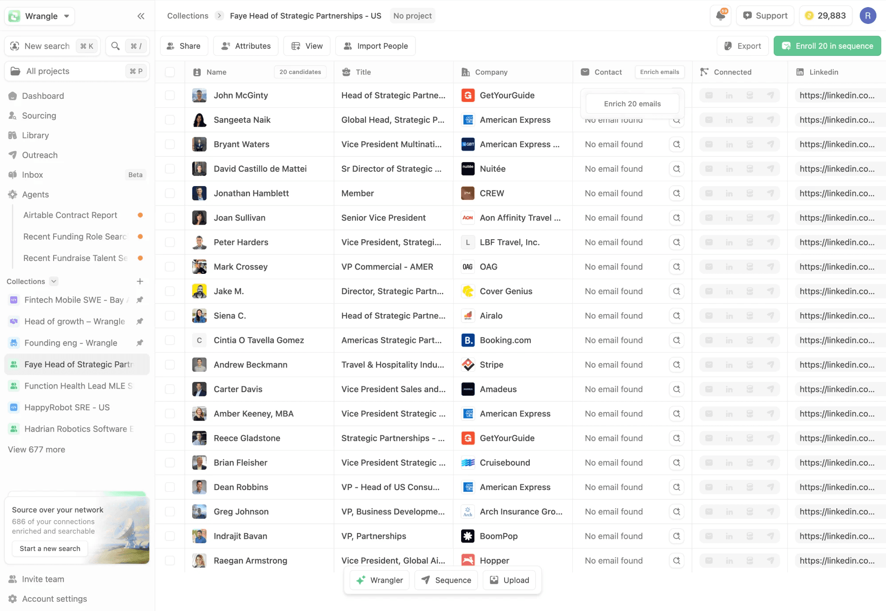Check the Carter Davis row checkbox
This screenshot has width=886, height=611.
[170, 389]
